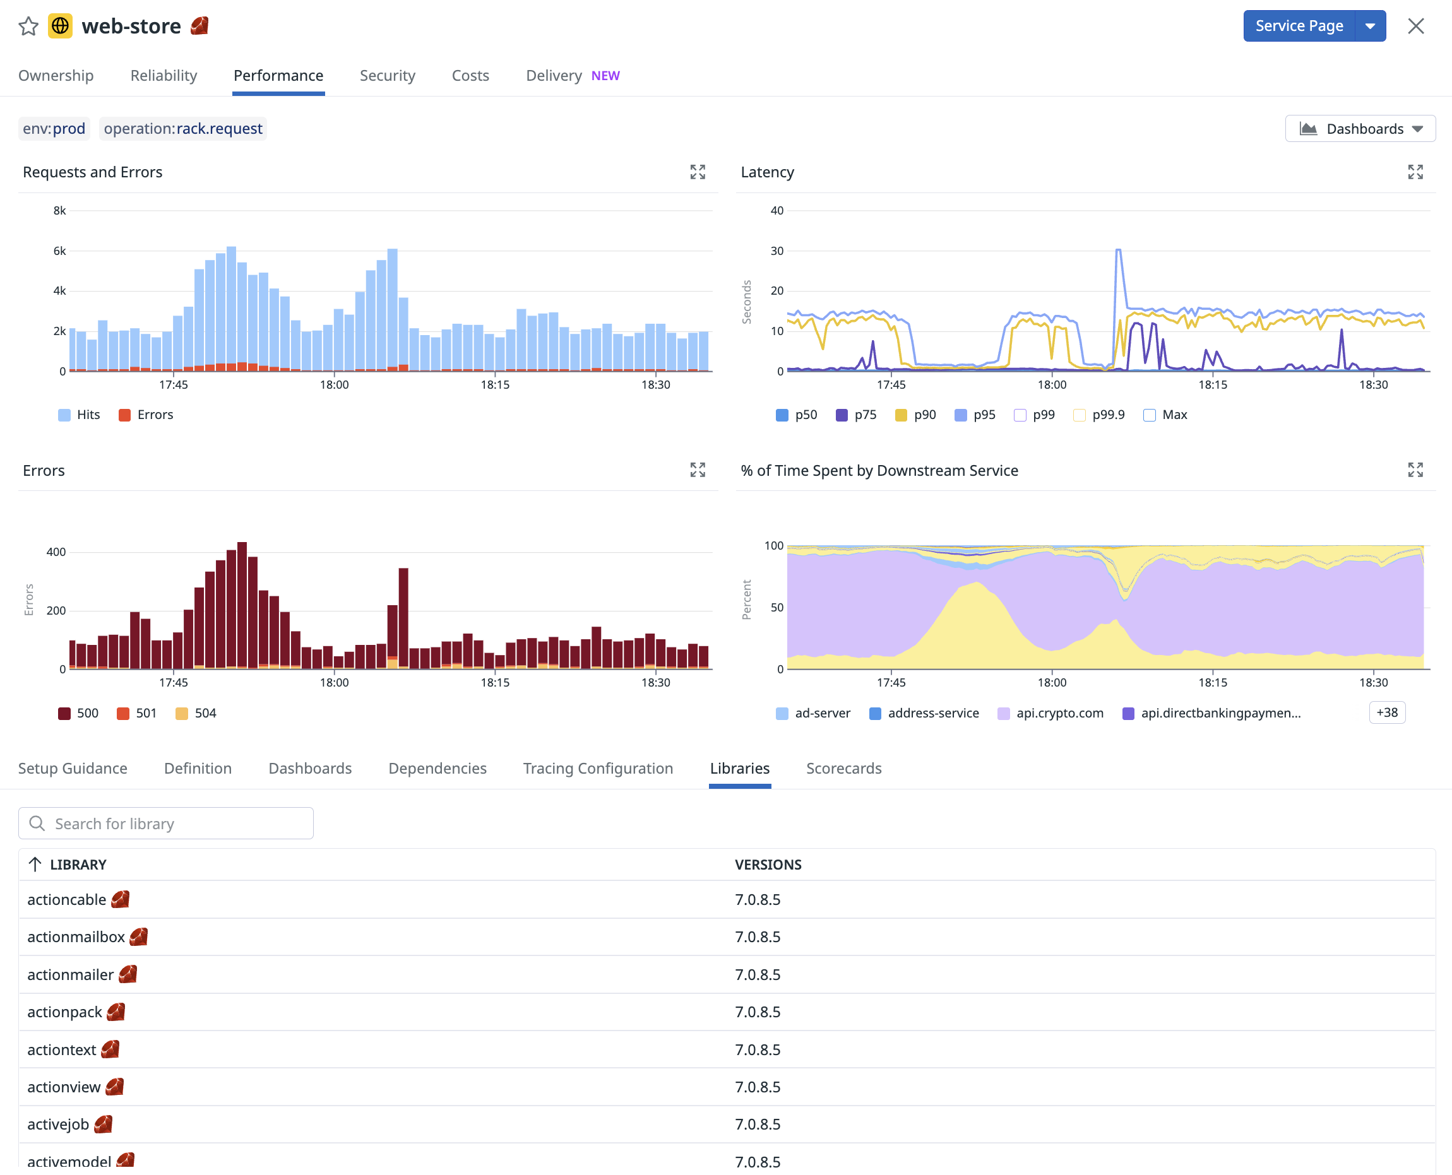Star the web-store service as favorite
Screen dimensions: 1452x1175
[x=28, y=26]
